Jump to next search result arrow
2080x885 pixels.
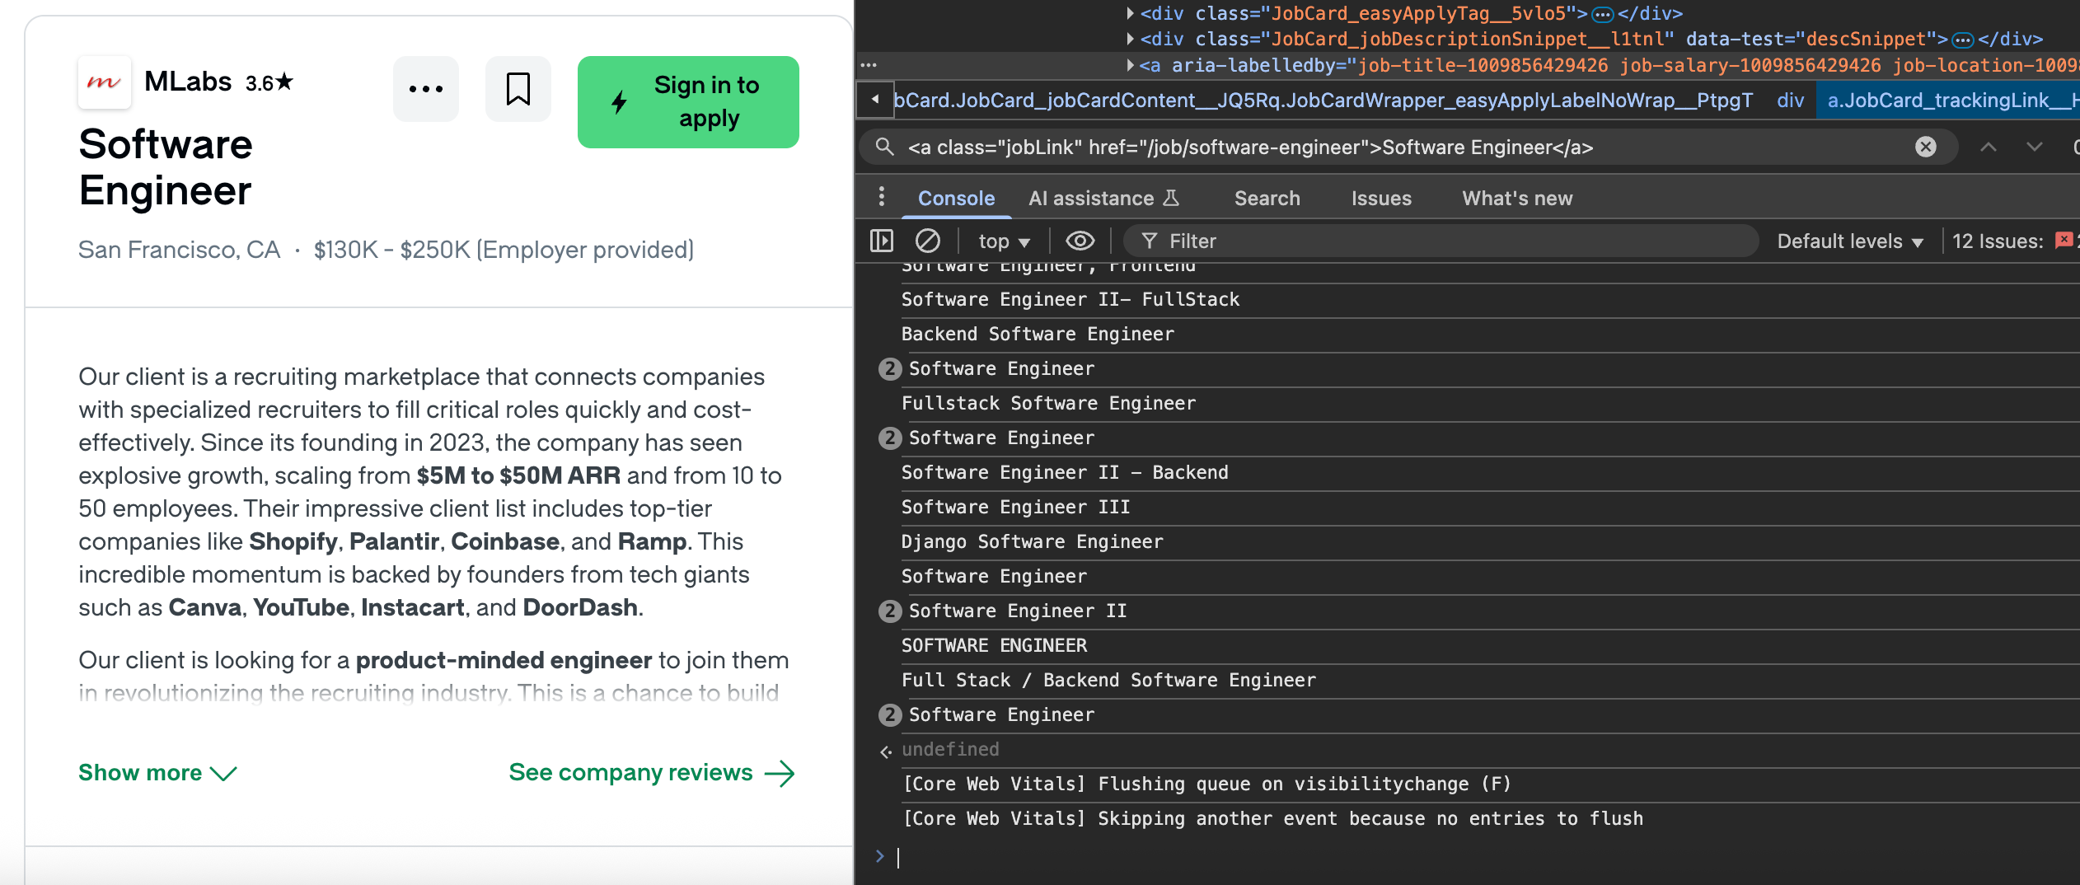tap(2034, 147)
